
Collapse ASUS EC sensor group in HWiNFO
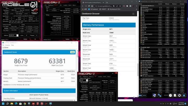(139, 47)
